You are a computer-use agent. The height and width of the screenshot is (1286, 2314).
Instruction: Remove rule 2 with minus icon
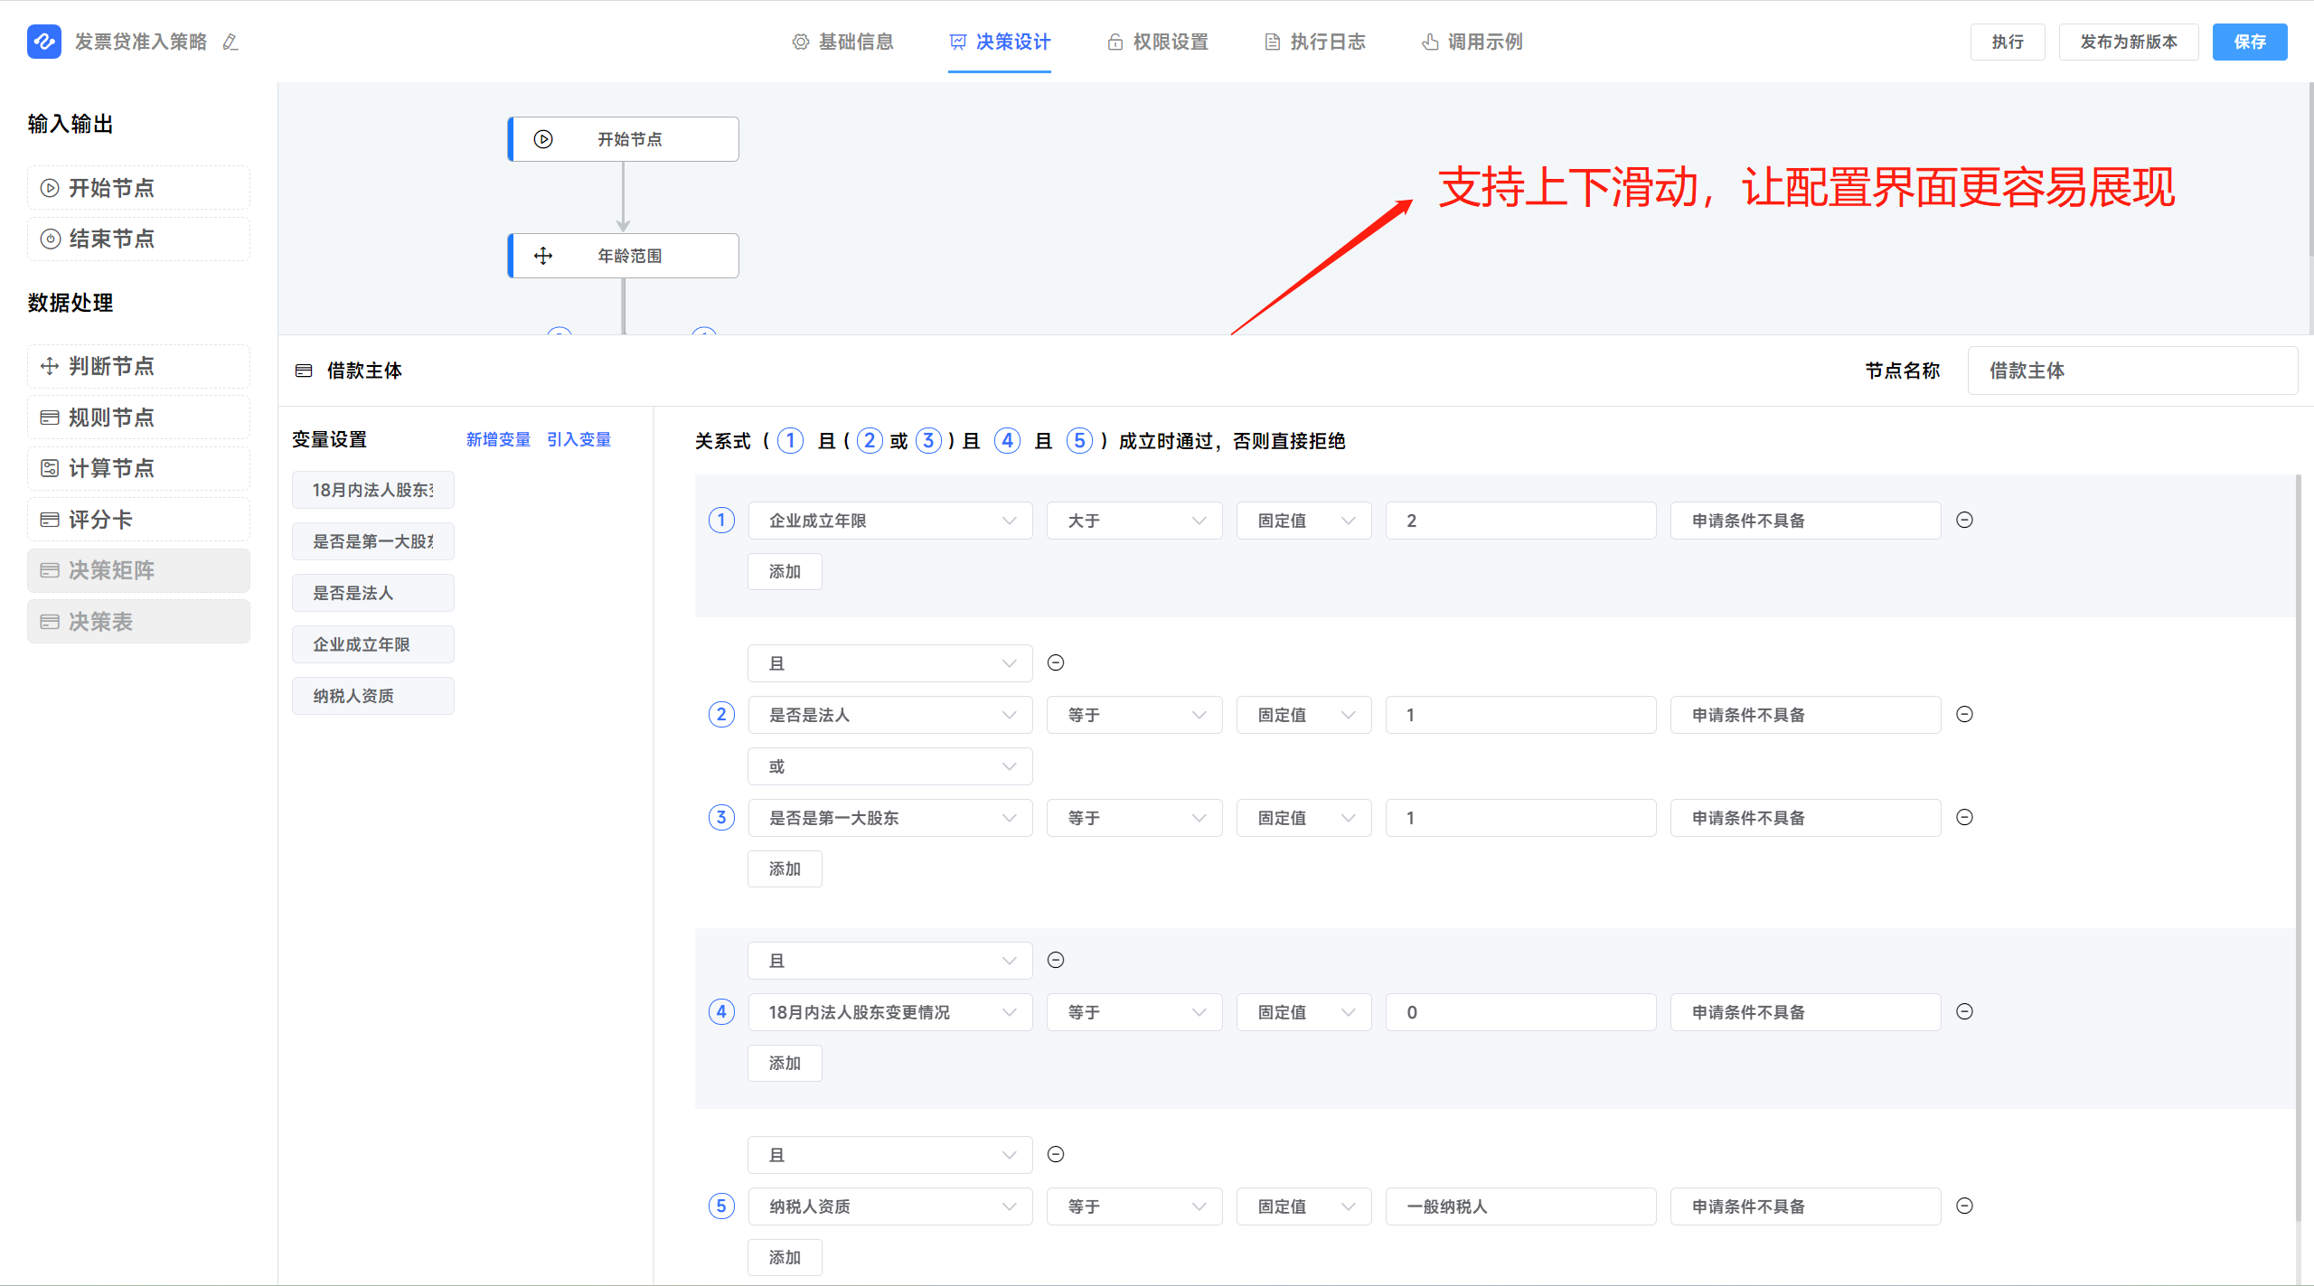point(1964,714)
